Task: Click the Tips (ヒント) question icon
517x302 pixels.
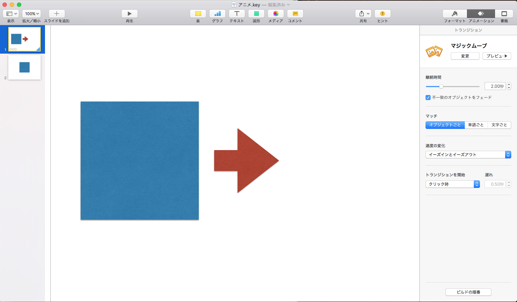Action: pyautogui.click(x=382, y=14)
